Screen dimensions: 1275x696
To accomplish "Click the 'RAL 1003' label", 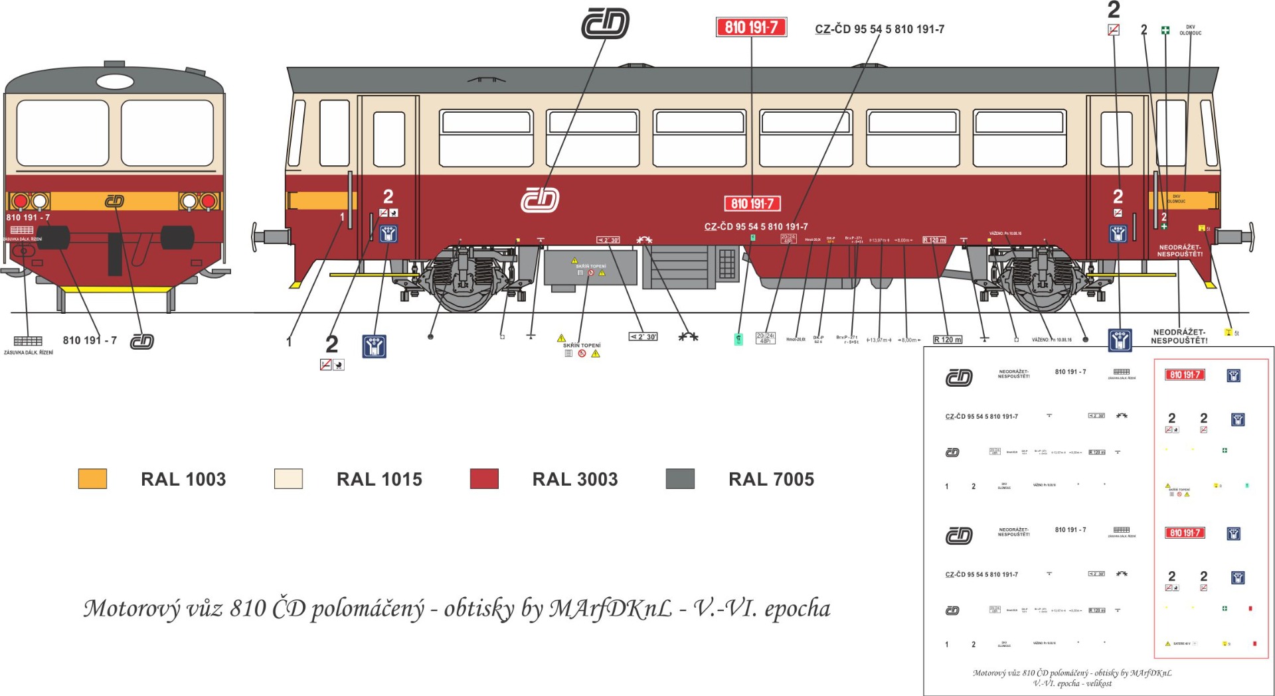I will click(x=183, y=479).
